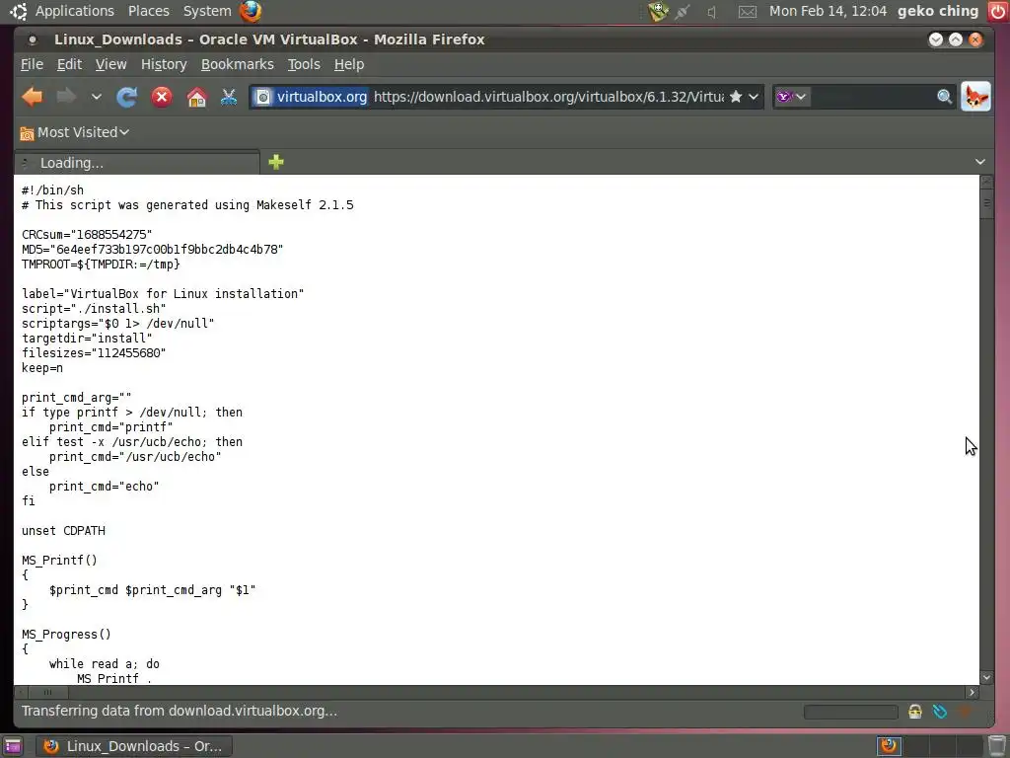Click the line '#!/bin/sh'
1010x758 pixels.
point(53,190)
